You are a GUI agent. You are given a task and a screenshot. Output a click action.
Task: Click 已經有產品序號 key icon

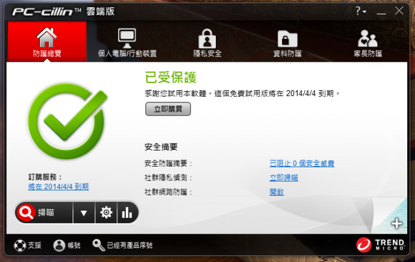click(x=98, y=245)
